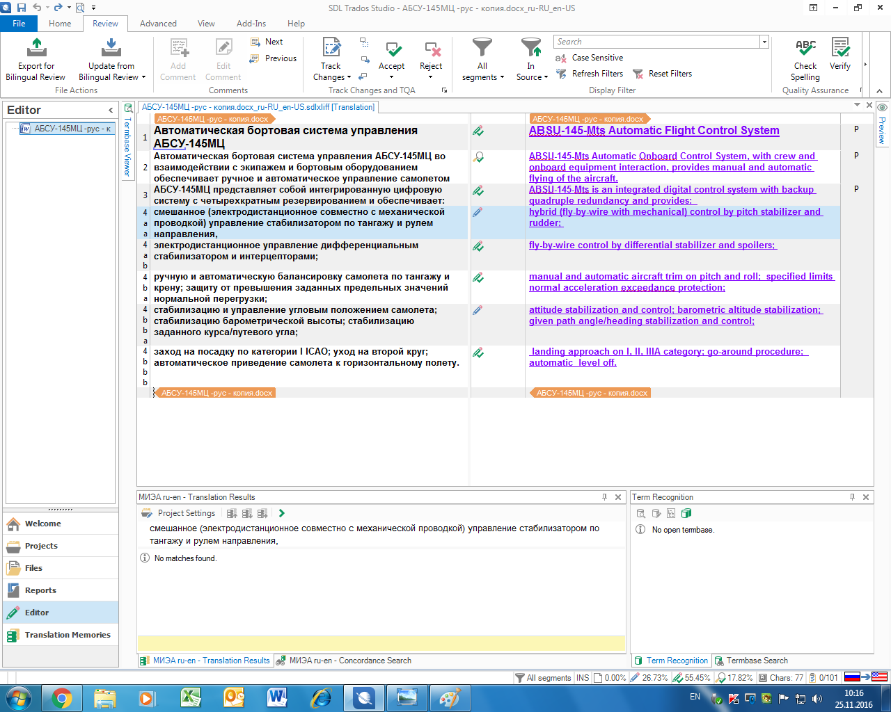Image resolution: width=891 pixels, height=712 pixels.
Task: Click the green termbase icon in Term Recognition
Action: [686, 513]
